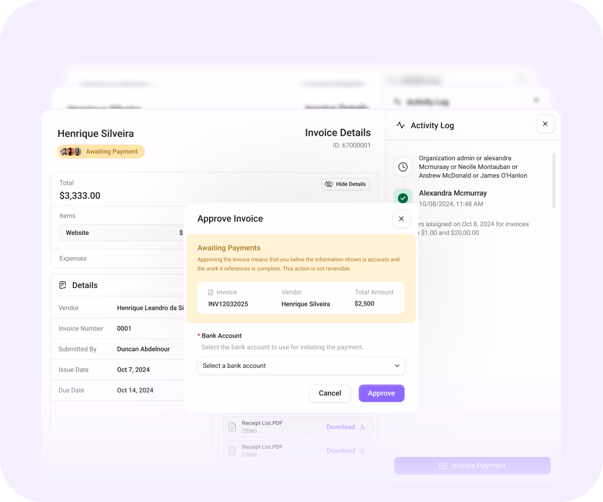This screenshot has width=603, height=502.
Task: Toggle invoice details with the Hide Details eye button
Action: tap(346, 184)
